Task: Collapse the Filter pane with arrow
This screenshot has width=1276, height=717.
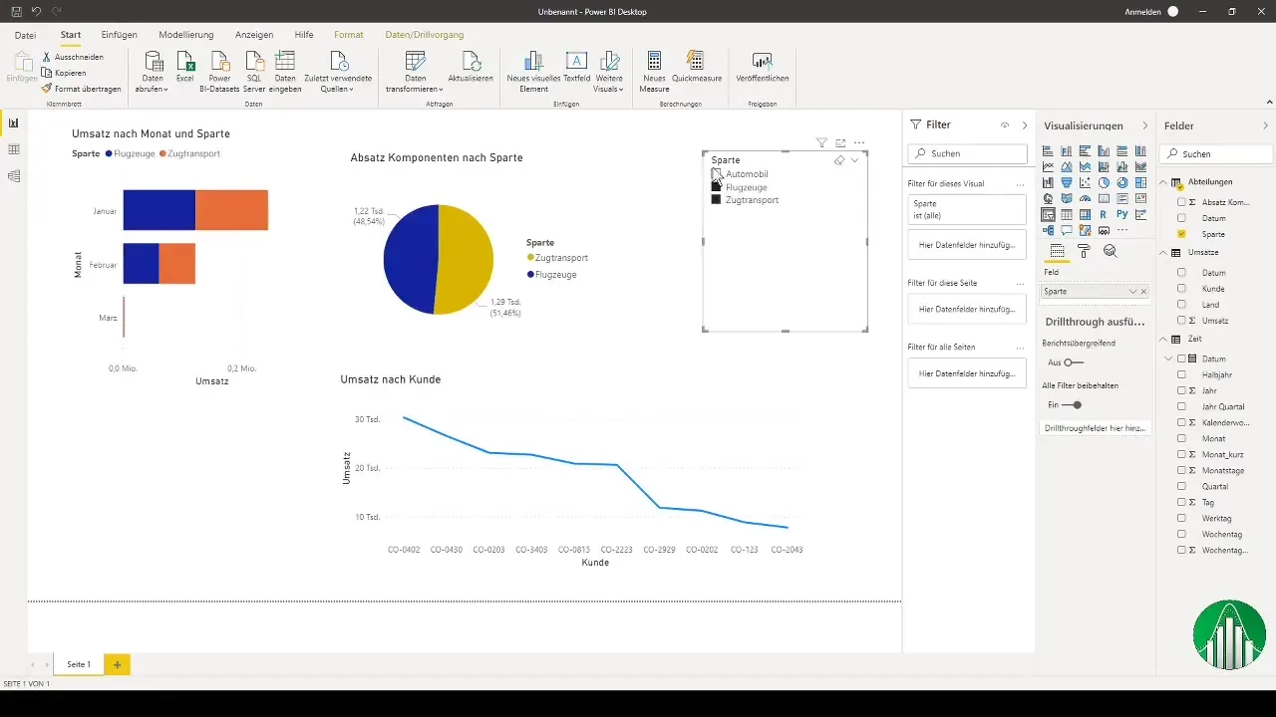Action: click(1025, 125)
